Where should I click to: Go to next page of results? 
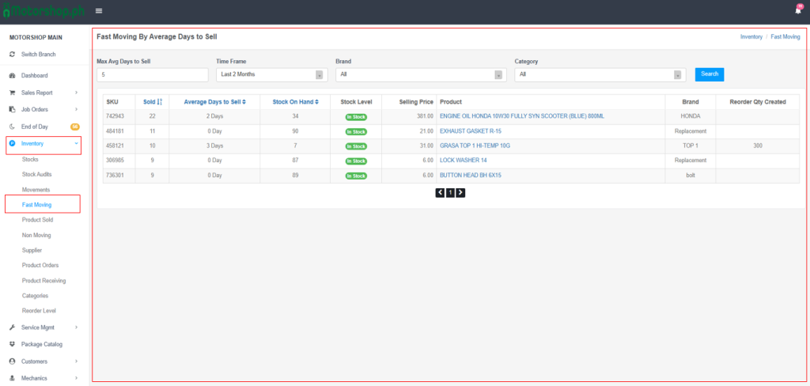[460, 192]
